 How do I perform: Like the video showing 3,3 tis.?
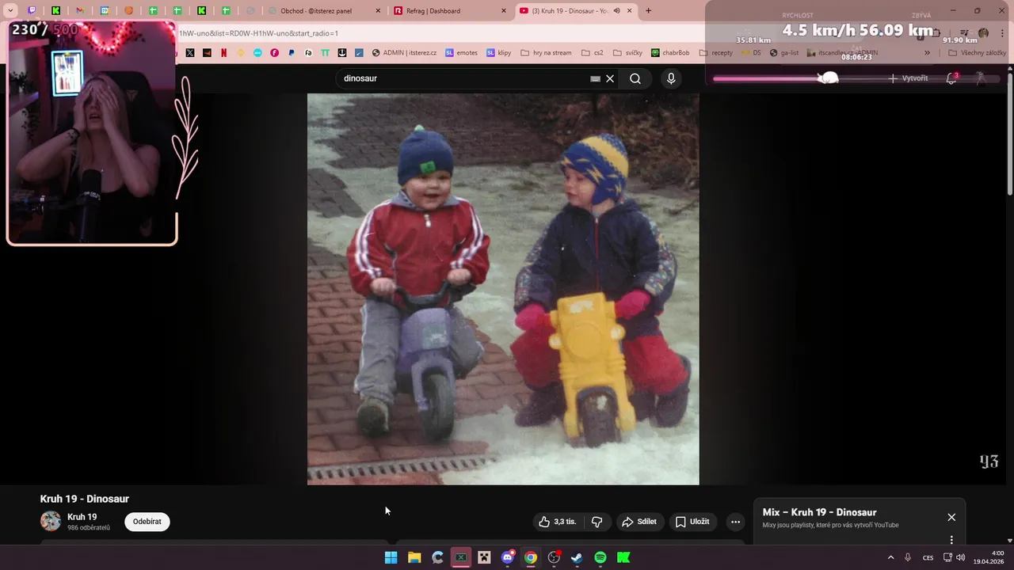pos(558,522)
